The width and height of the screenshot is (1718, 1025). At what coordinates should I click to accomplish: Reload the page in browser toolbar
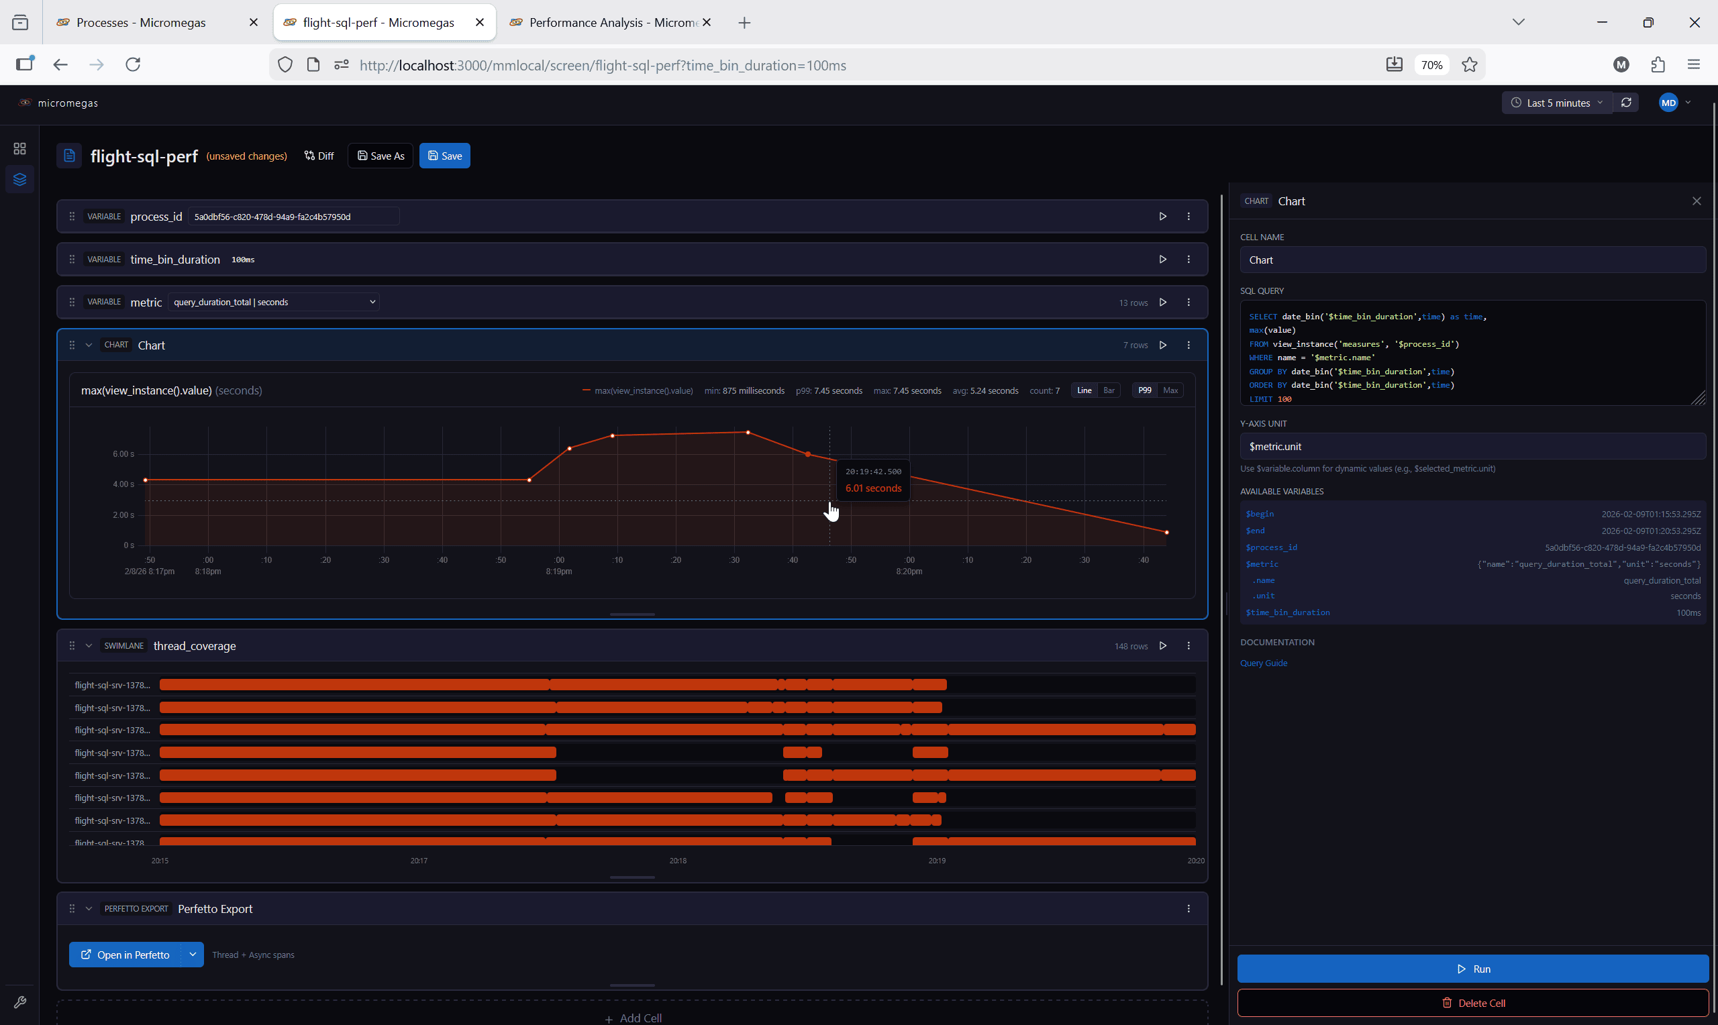pyautogui.click(x=133, y=64)
